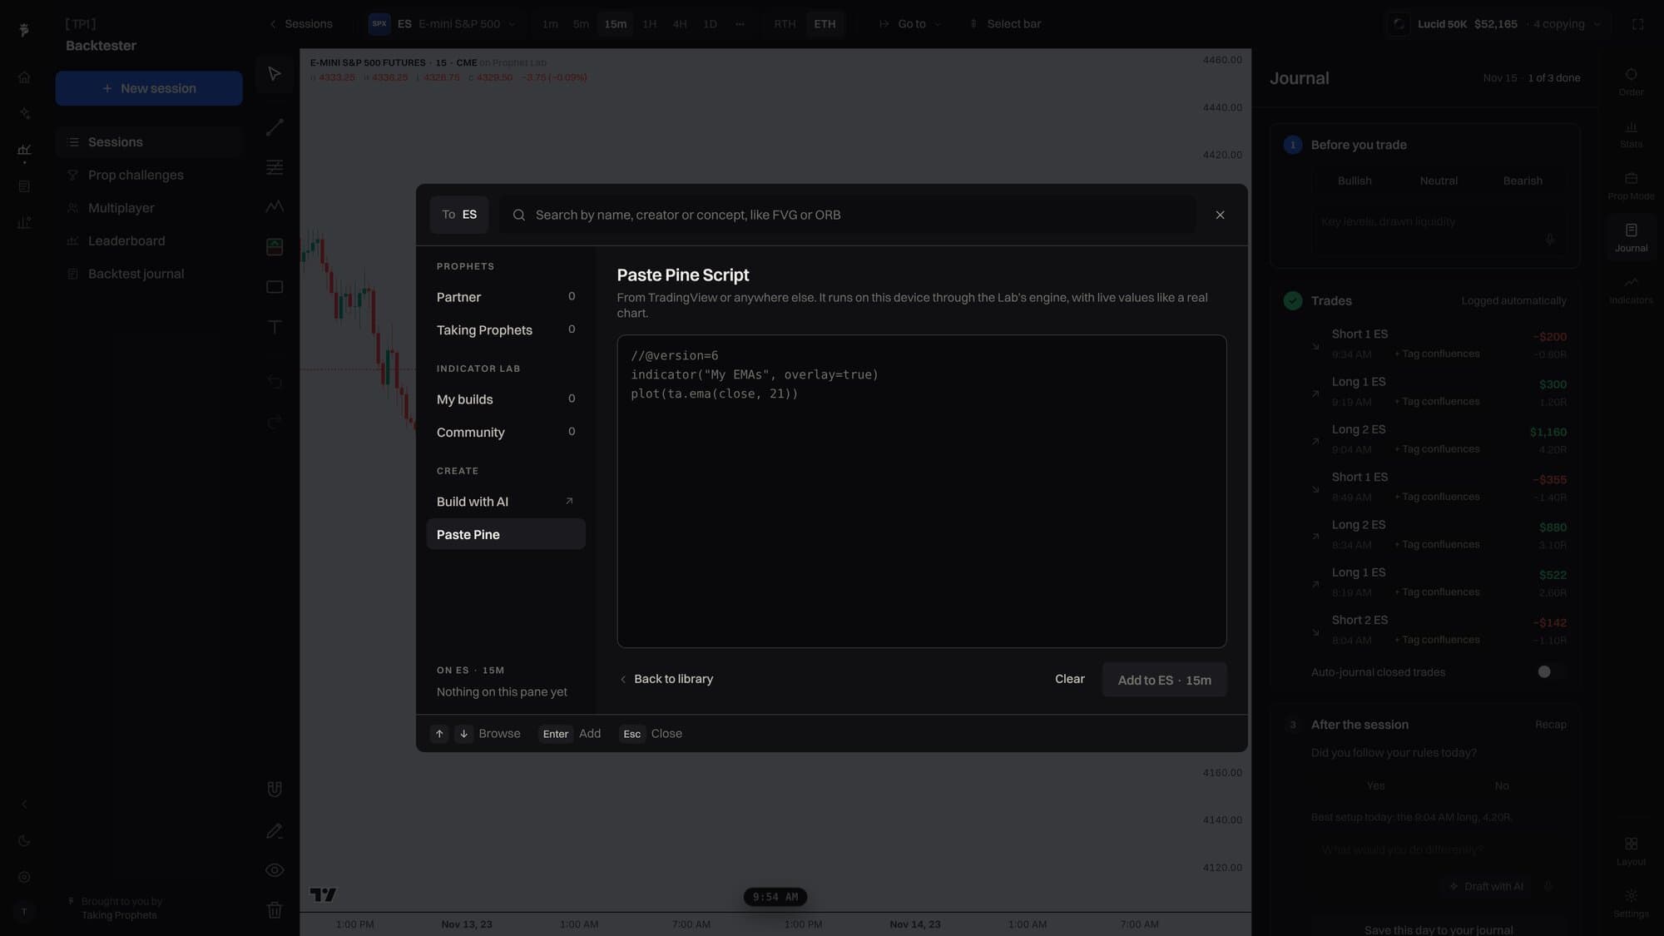Select Paste Pine in Create section
Image resolution: width=1664 pixels, height=936 pixels.
506,534
